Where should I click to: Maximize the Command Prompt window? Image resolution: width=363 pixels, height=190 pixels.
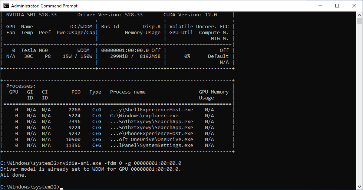[x=337, y=6]
